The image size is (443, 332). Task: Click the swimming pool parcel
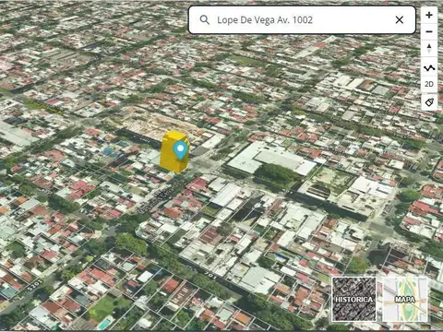point(104,324)
